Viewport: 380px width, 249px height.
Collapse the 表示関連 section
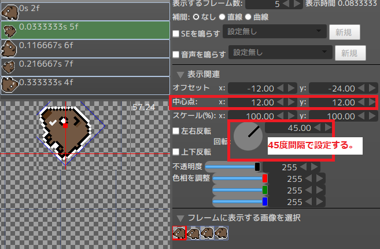[180, 75]
